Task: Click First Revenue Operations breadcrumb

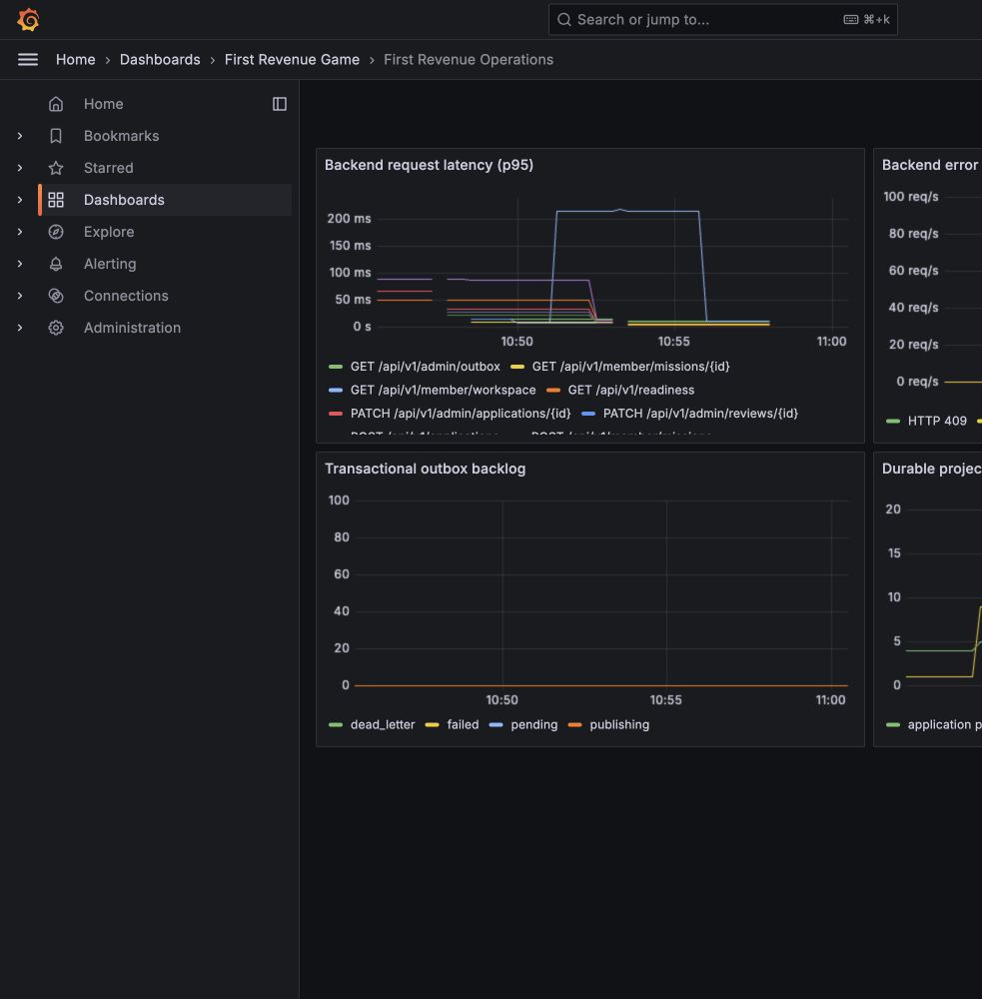Action: pos(469,59)
